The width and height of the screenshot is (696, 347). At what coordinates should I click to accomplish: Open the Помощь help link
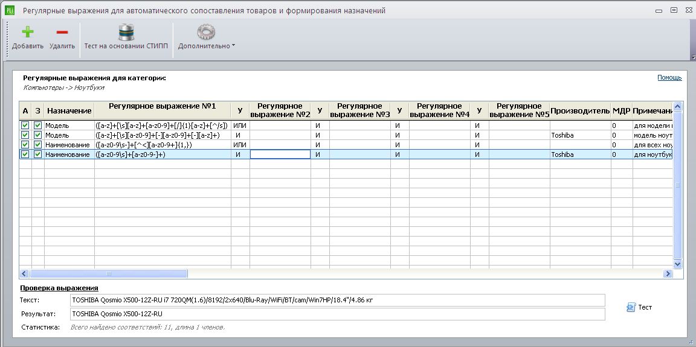click(x=669, y=78)
